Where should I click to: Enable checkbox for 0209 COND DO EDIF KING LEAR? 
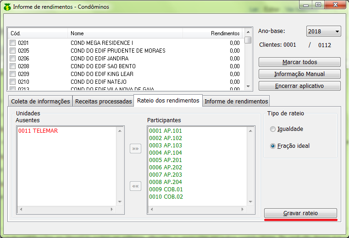(13, 74)
